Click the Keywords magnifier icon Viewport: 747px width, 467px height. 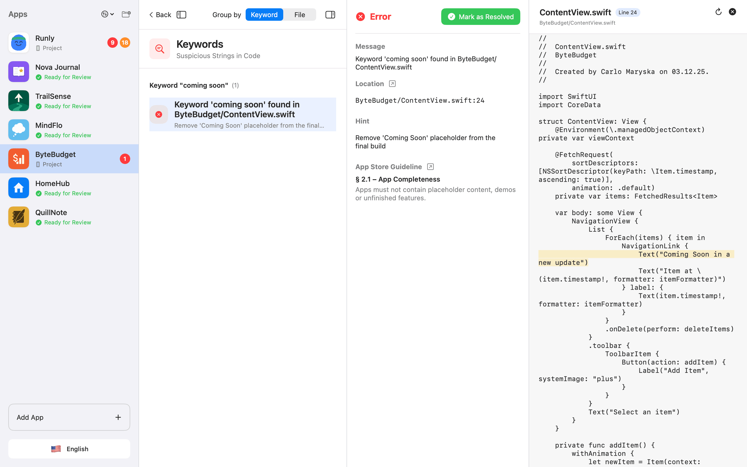[x=160, y=49]
